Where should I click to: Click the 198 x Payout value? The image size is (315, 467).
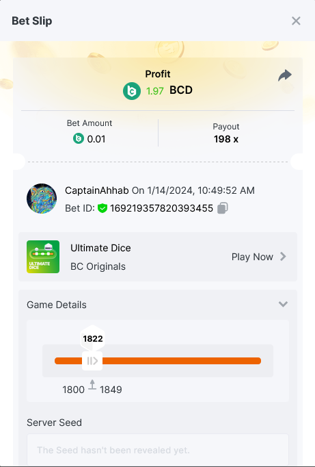coord(226,139)
